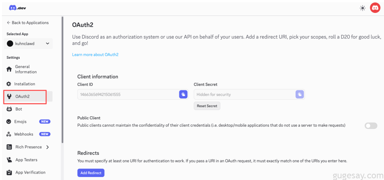Copy the Client ID with copy icon
The image size is (384, 180).
coord(183,94)
